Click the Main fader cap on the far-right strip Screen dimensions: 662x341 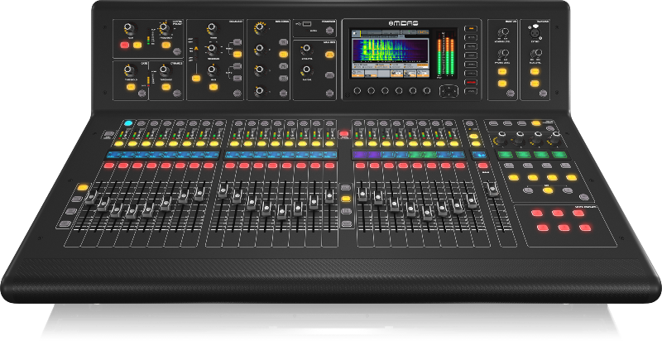pos(492,190)
